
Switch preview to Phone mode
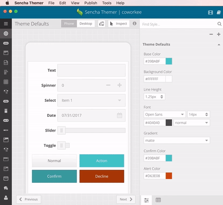click(69, 24)
